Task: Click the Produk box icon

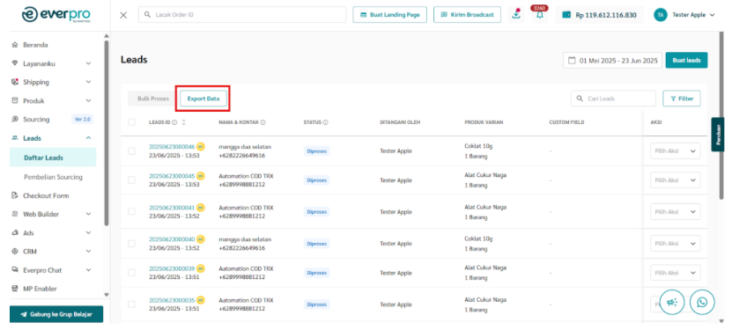Action: (14, 100)
